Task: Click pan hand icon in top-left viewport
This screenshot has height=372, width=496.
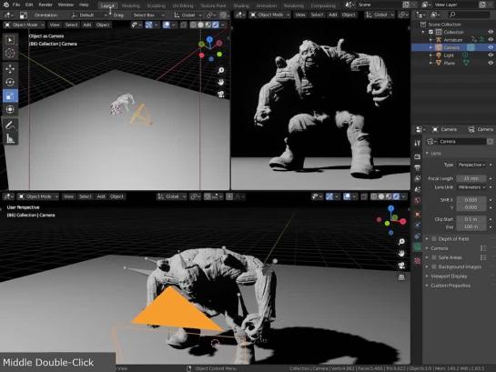Action: (221, 83)
